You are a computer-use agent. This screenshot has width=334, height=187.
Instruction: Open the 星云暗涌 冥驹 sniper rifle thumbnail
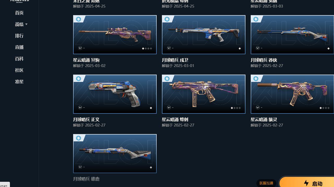115,35
